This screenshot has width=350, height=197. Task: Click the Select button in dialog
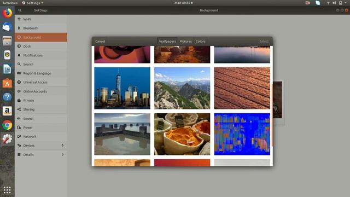[x=264, y=42]
